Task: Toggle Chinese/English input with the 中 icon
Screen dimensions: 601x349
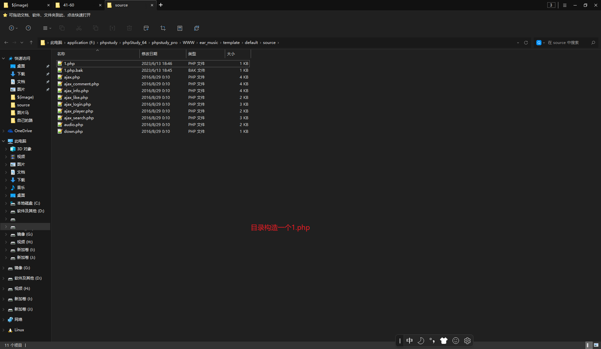Action: 410,341
